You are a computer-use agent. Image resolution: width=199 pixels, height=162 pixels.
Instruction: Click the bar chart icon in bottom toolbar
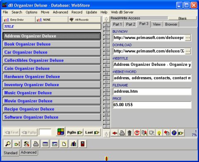coord(73,144)
